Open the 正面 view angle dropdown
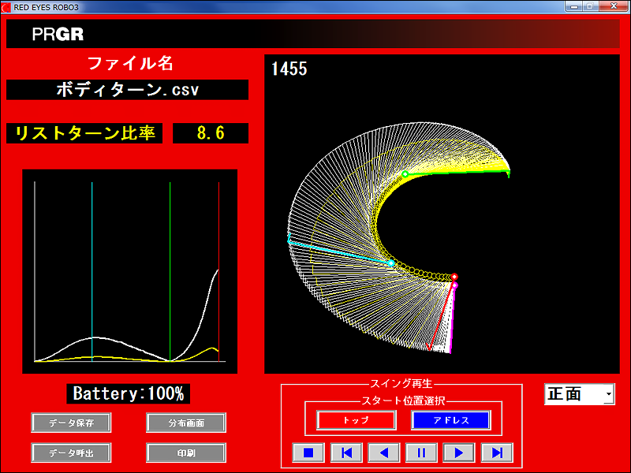The width and height of the screenshot is (631, 473). [607, 394]
